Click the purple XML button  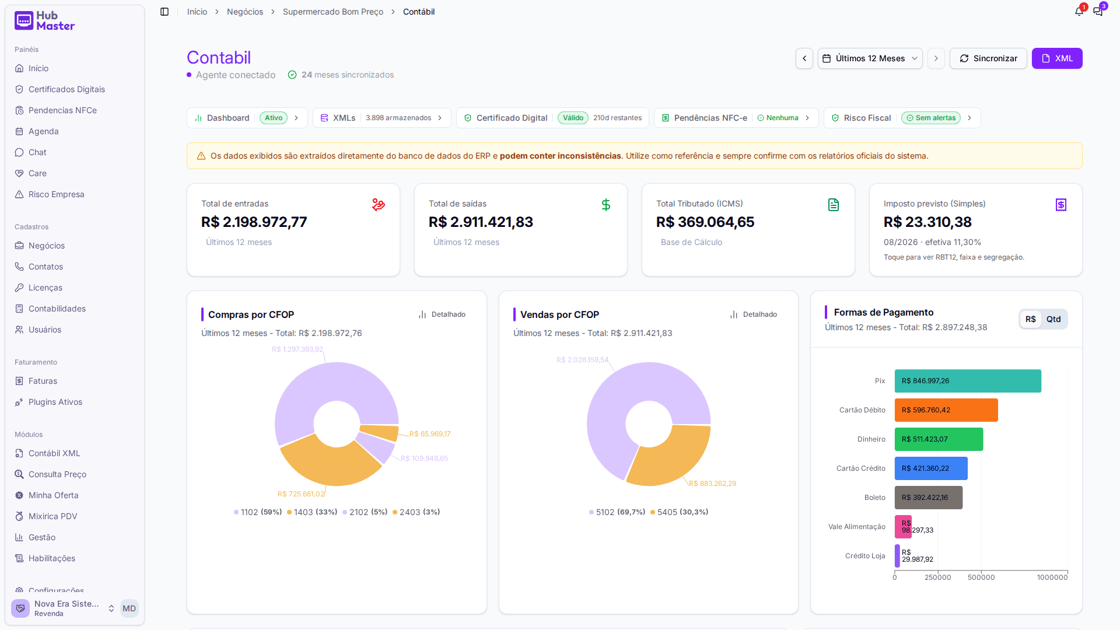[1057, 58]
